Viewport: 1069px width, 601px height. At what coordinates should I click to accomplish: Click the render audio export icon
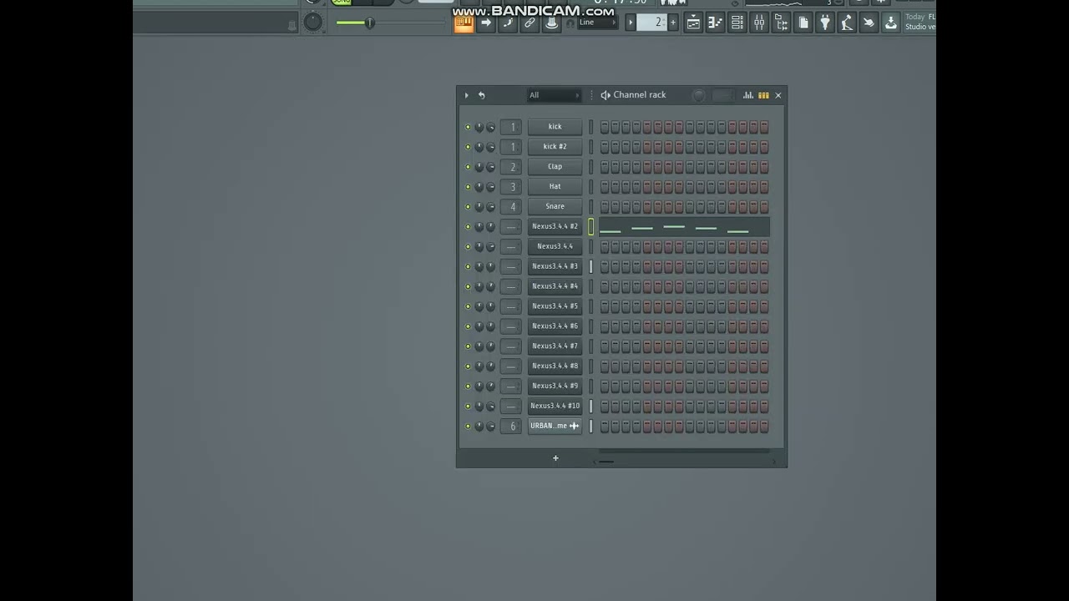point(891,23)
